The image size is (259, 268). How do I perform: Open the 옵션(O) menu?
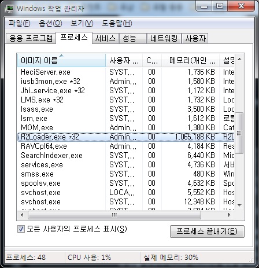50,23
